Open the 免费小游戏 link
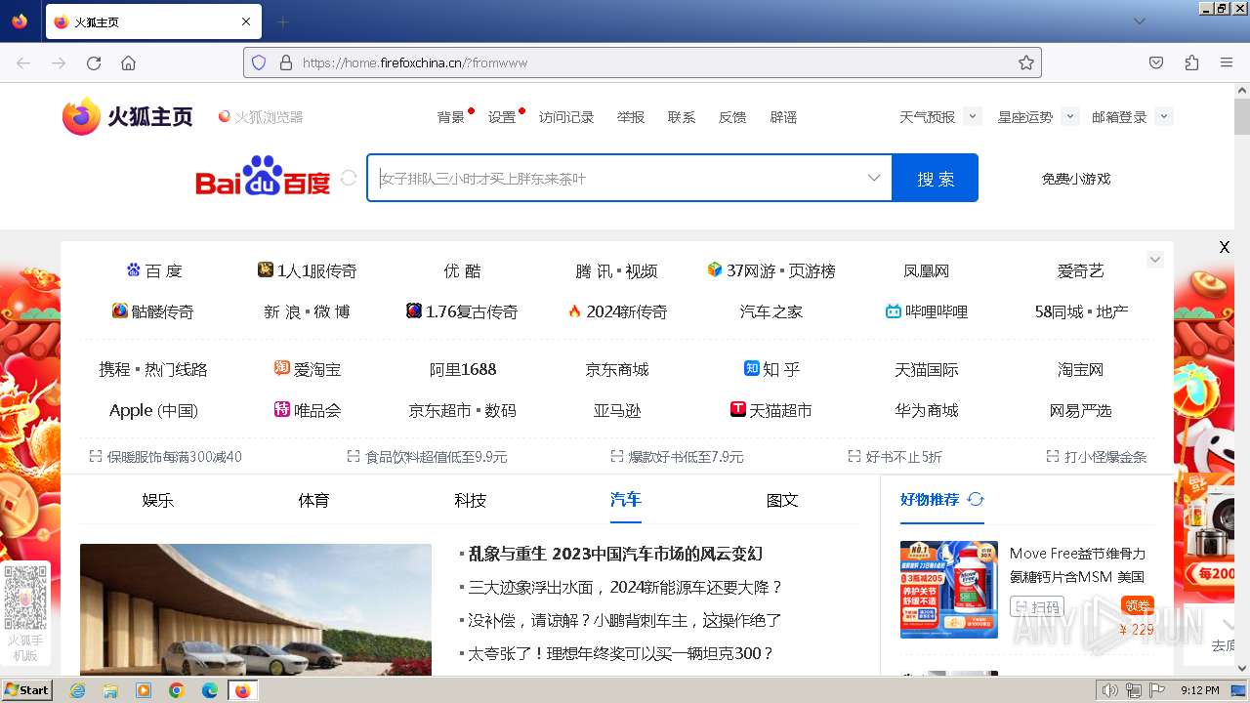The height and width of the screenshot is (703, 1250). (1076, 179)
